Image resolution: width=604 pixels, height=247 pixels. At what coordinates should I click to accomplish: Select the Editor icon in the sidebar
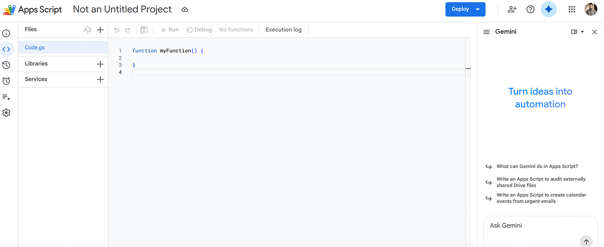point(6,49)
